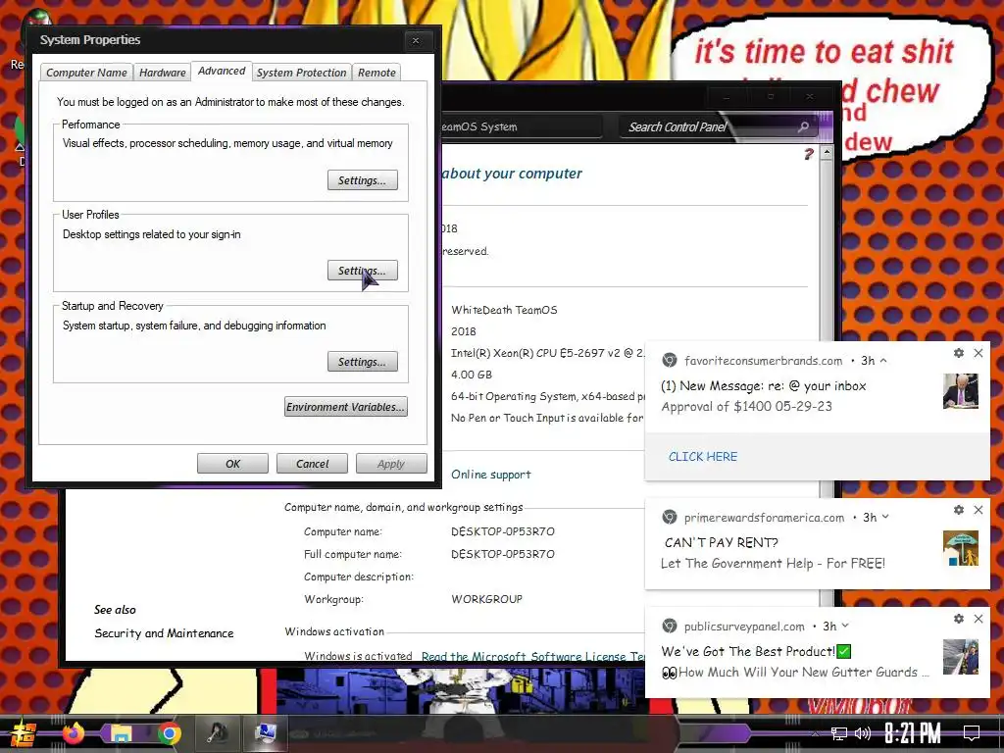Screen dimensions: 1004x753
Task: Click the TeamOS System breadcrumb in address bar
Action: 479,126
